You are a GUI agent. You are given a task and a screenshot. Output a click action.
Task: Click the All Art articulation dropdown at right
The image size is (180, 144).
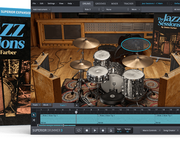177,9
